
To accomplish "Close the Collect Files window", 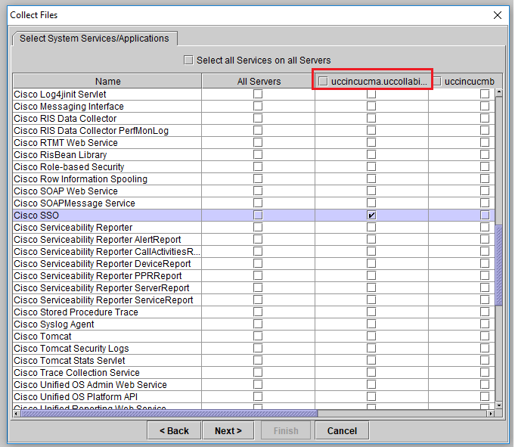I will click(498, 15).
